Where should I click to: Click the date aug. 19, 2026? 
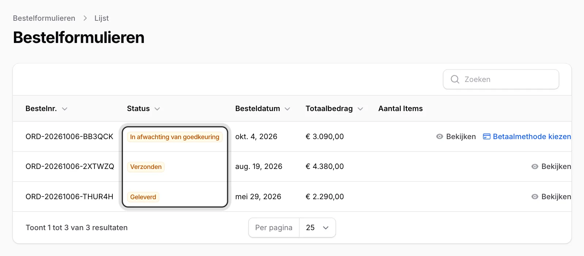259,166
